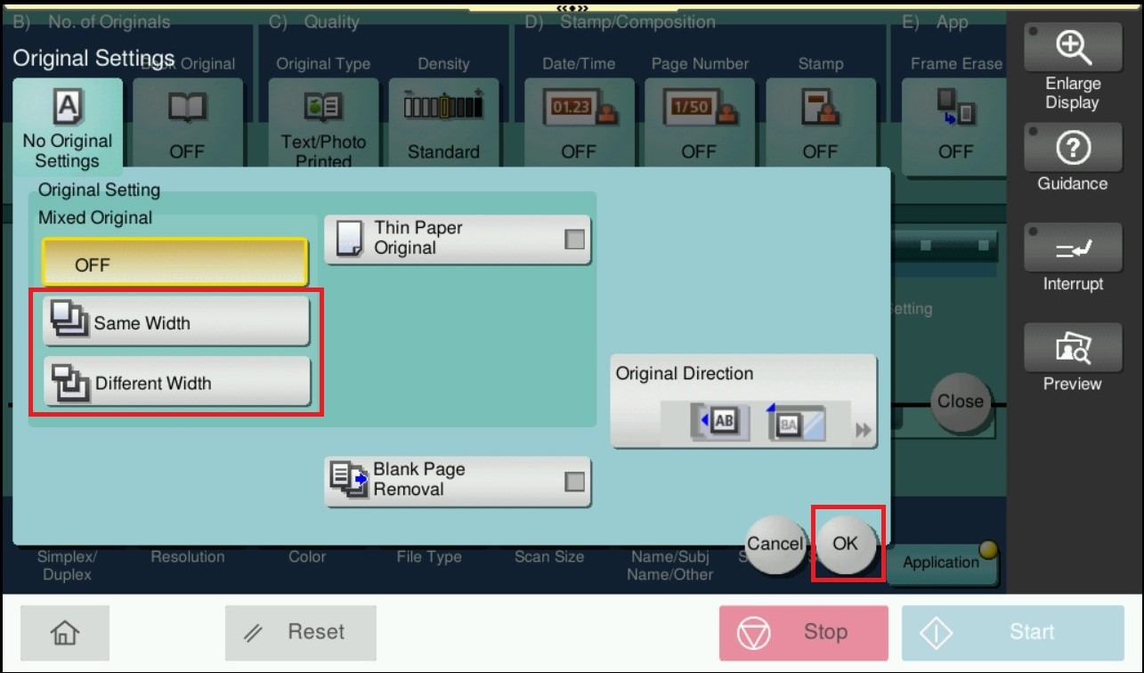Select the left-facing AB original direction icon
This screenshot has width=1144, height=673.
click(x=719, y=423)
